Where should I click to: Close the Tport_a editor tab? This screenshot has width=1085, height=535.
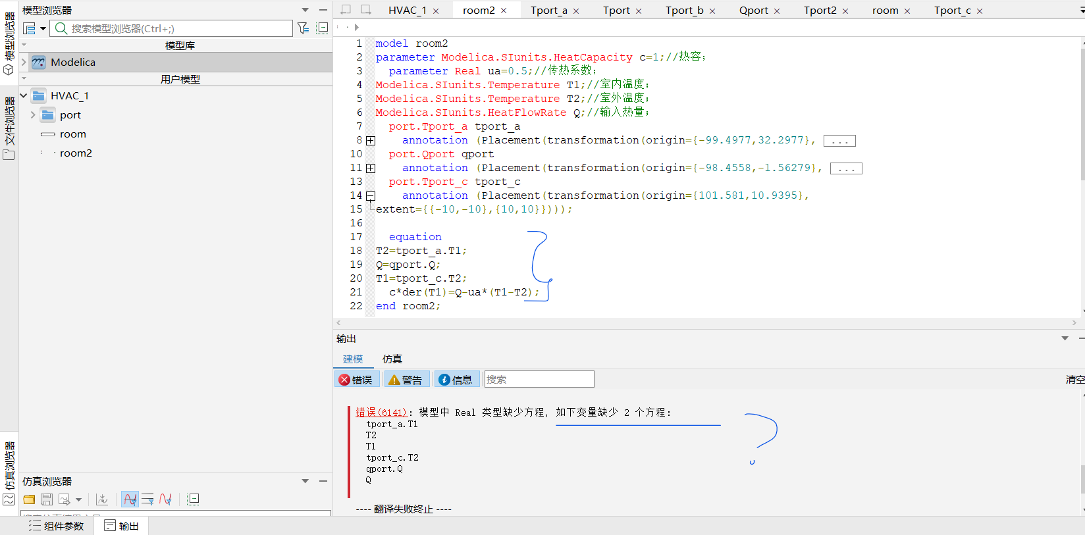[x=576, y=11]
